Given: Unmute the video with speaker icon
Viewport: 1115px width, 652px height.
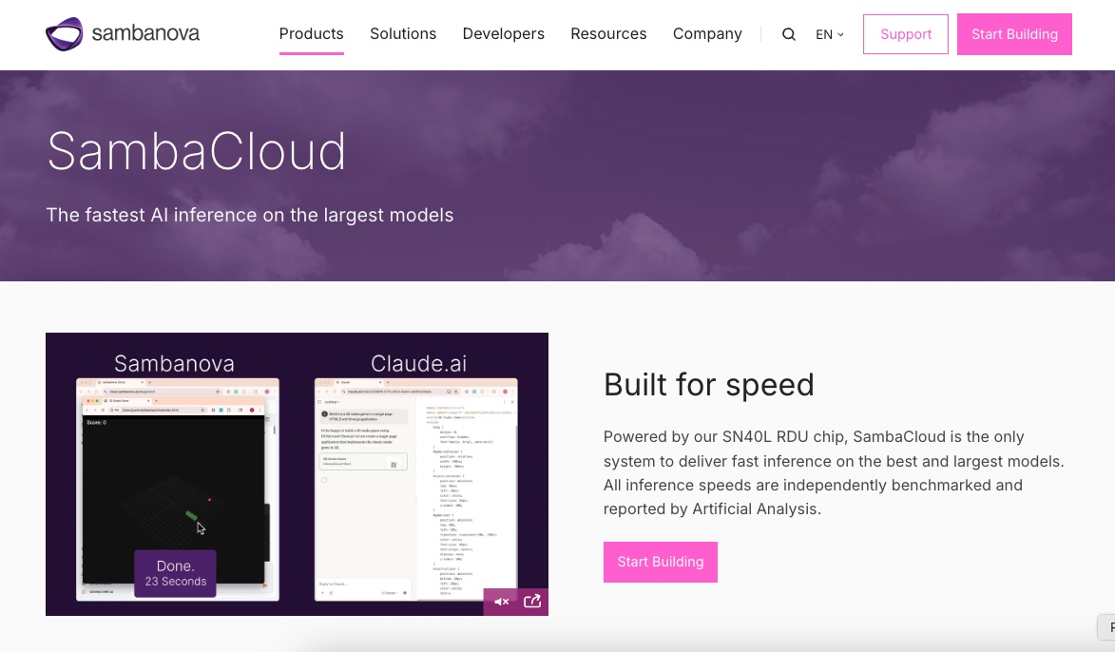Looking at the screenshot, I should (501, 602).
